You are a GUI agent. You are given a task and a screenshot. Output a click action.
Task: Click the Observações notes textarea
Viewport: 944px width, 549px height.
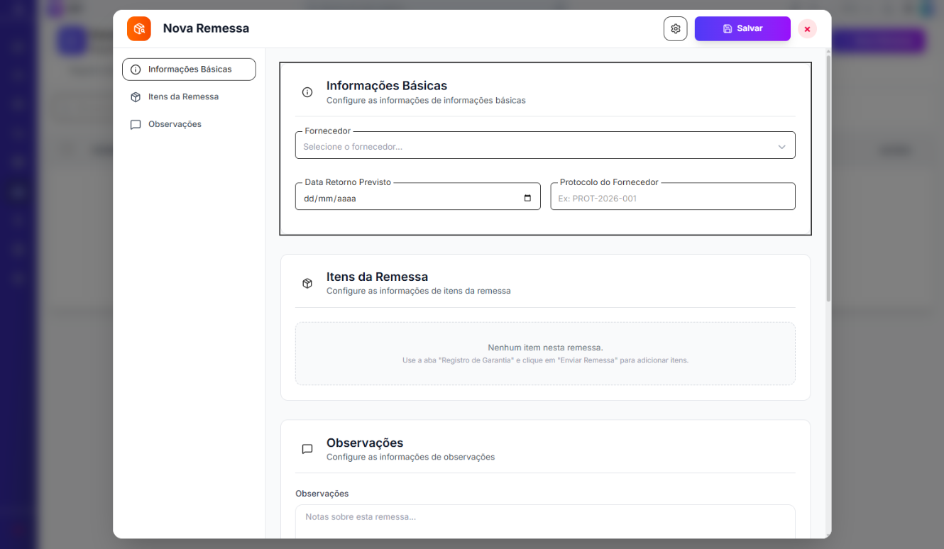coord(545,522)
